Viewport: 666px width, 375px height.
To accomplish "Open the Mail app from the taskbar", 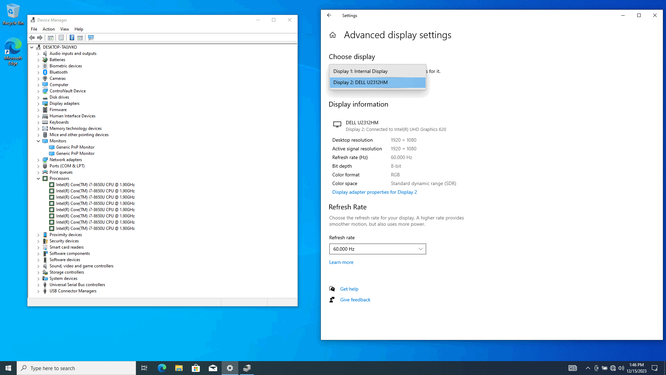I will point(213,368).
